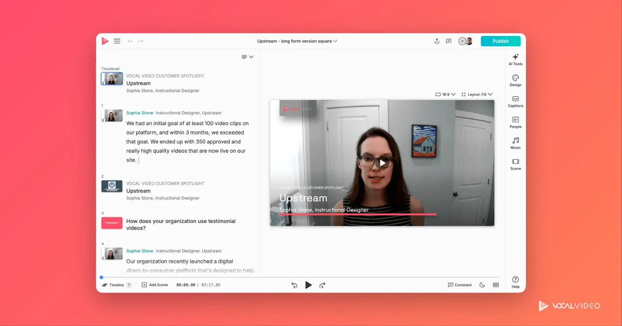Screen dimensions: 622x326
Task: Click the current timecode 00:00.00
Action: click(x=186, y=285)
